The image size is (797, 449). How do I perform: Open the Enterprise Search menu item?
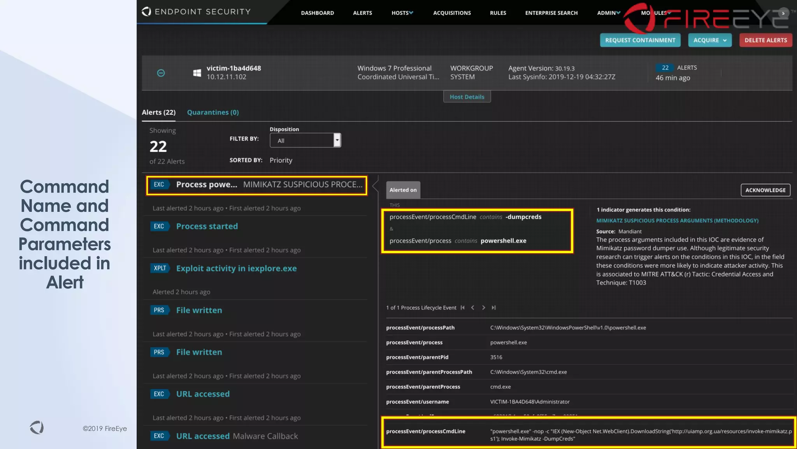pos(551,13)
